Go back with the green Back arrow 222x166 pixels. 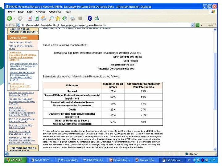point(10,18)
